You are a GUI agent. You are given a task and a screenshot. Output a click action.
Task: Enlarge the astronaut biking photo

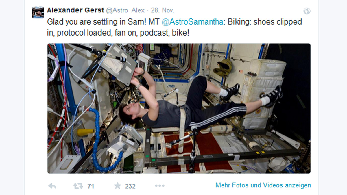[179, 108]
